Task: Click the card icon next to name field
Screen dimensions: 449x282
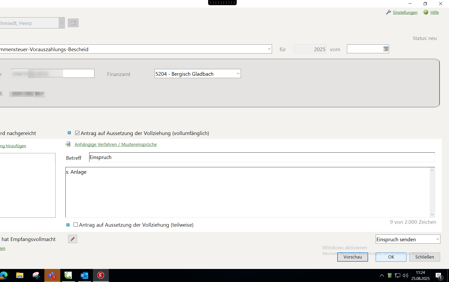Action: click(73, 23)
